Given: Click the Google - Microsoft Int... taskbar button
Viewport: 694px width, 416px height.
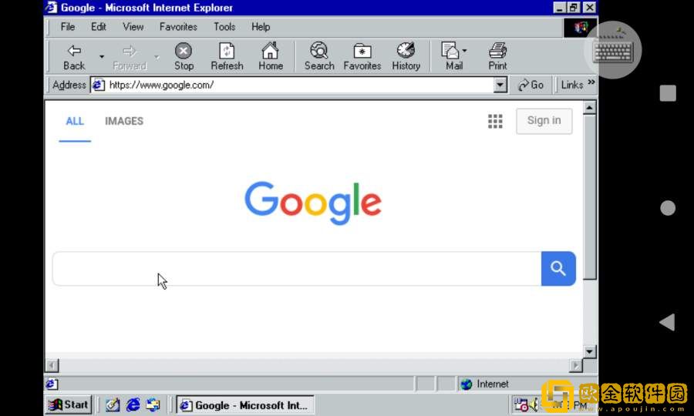Looking at the screenshot, I should pos(245,404).
